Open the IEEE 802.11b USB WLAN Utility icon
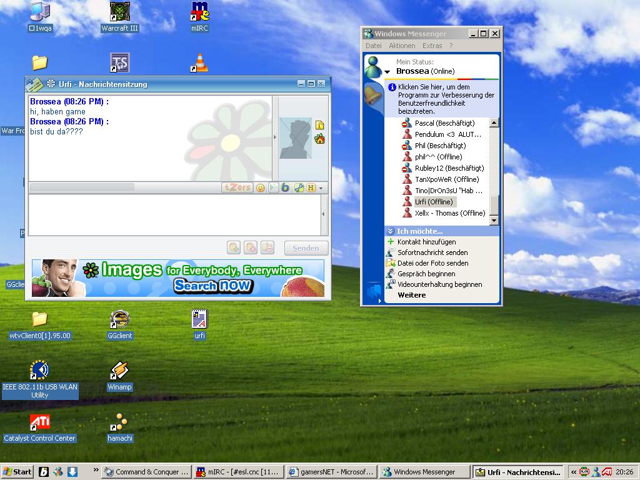 tap(40, 379)
